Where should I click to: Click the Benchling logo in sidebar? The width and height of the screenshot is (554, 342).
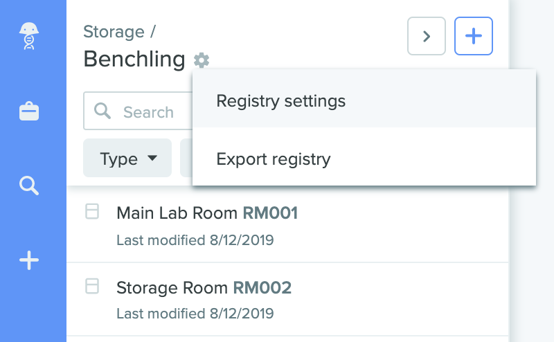tap(29, 36)
